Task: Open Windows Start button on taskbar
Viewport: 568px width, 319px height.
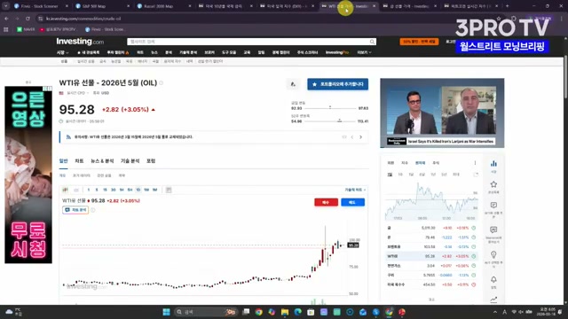Action: click(x=166, y=312)
